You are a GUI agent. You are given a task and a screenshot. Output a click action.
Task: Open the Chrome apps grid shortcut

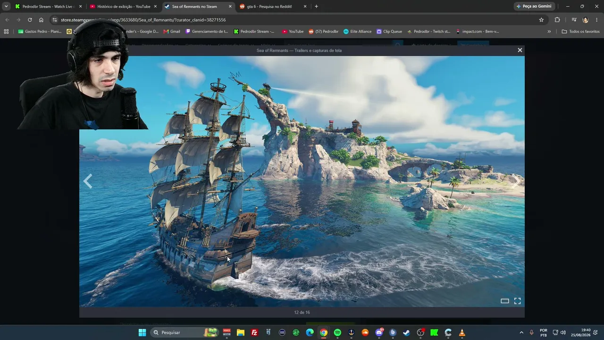click(x=6, y=32)
